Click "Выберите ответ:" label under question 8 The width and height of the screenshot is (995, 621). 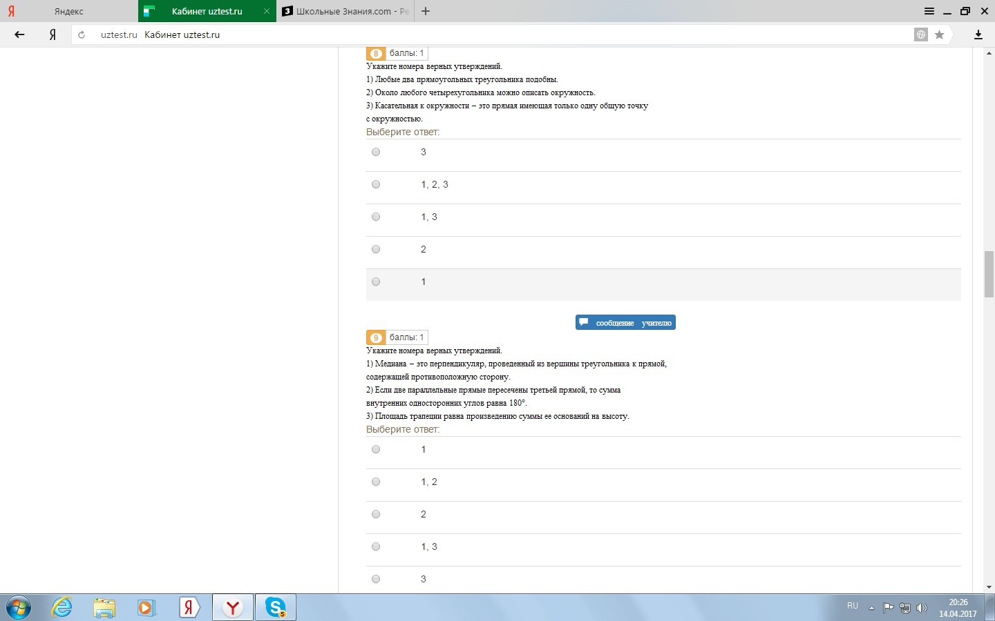click(x=403, y=132)
